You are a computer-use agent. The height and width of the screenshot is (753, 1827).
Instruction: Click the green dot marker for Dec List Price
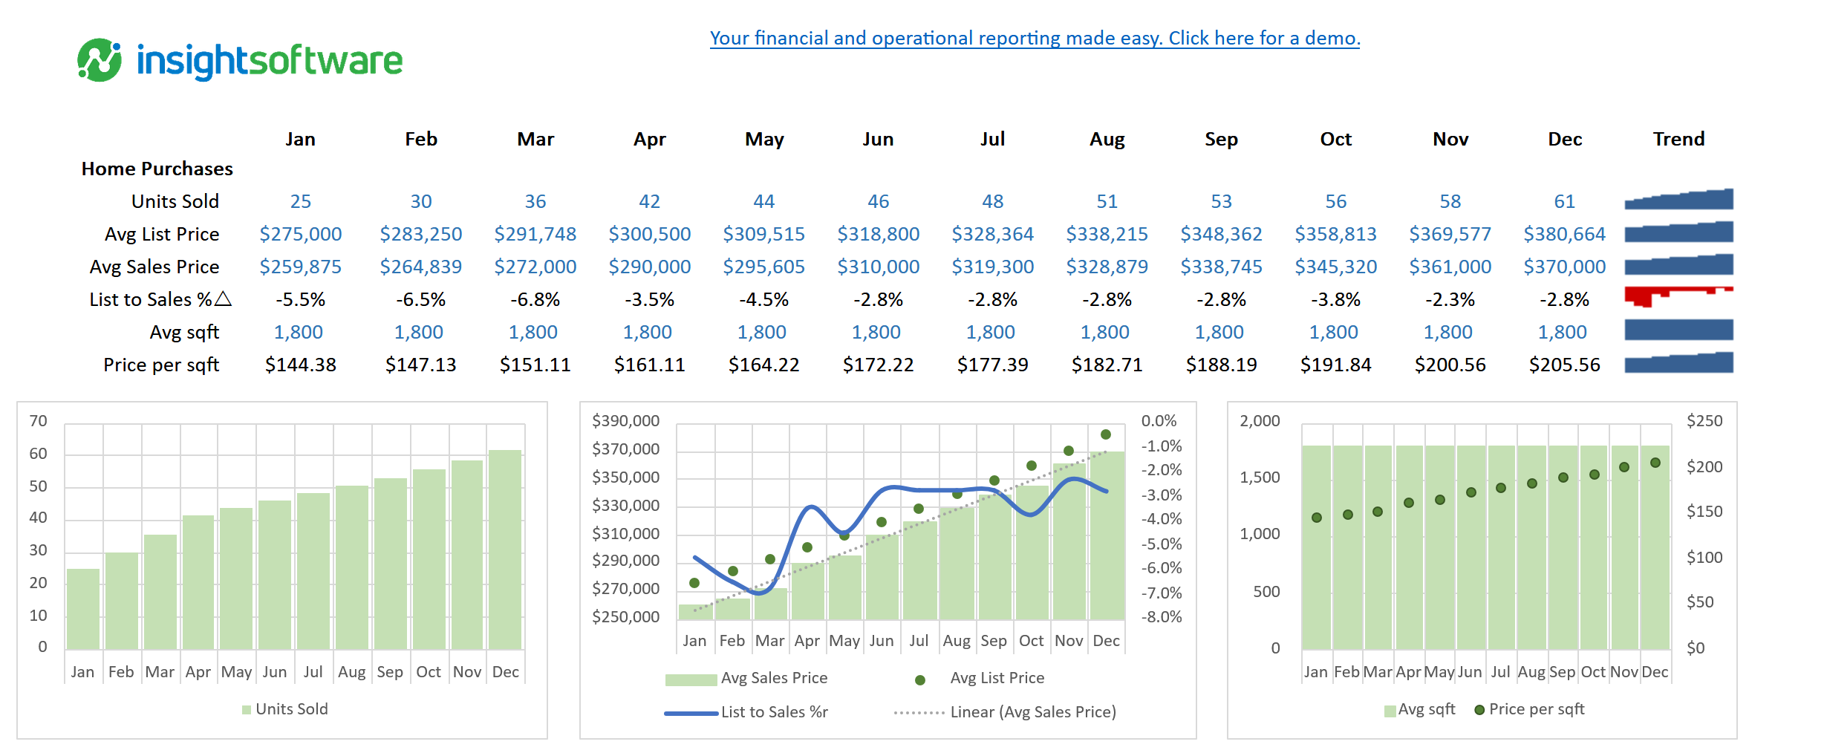coord(1106,434)
